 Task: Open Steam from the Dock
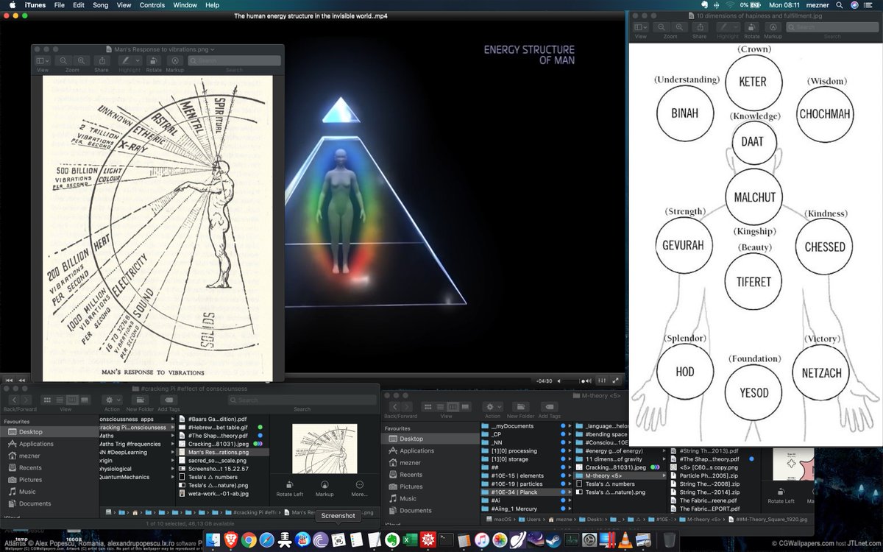click(553, 541)
